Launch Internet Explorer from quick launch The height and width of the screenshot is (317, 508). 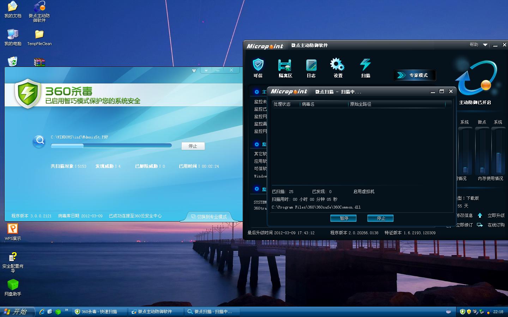pos(42,312)
